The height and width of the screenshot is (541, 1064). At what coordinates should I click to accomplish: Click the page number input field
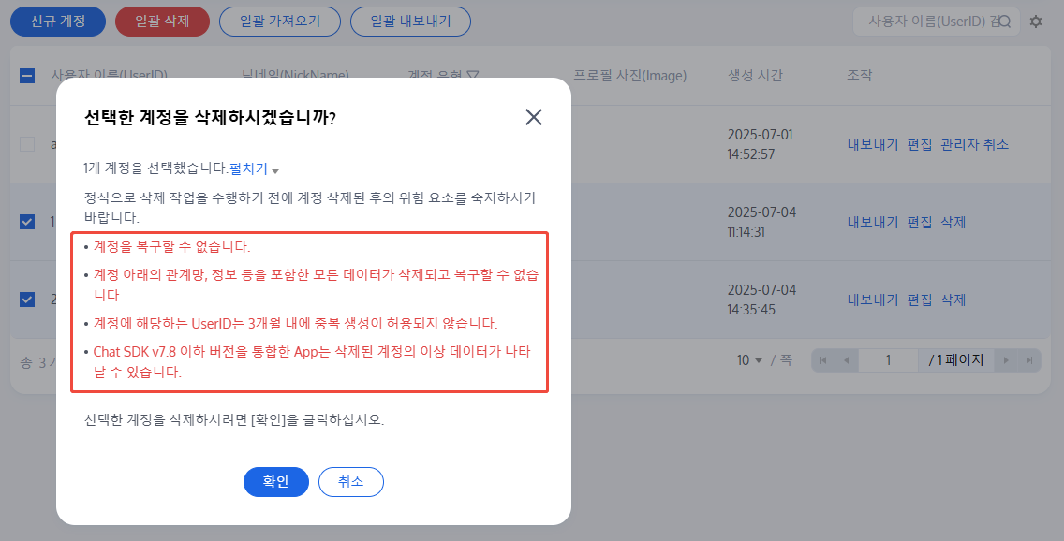click(888, 360)
